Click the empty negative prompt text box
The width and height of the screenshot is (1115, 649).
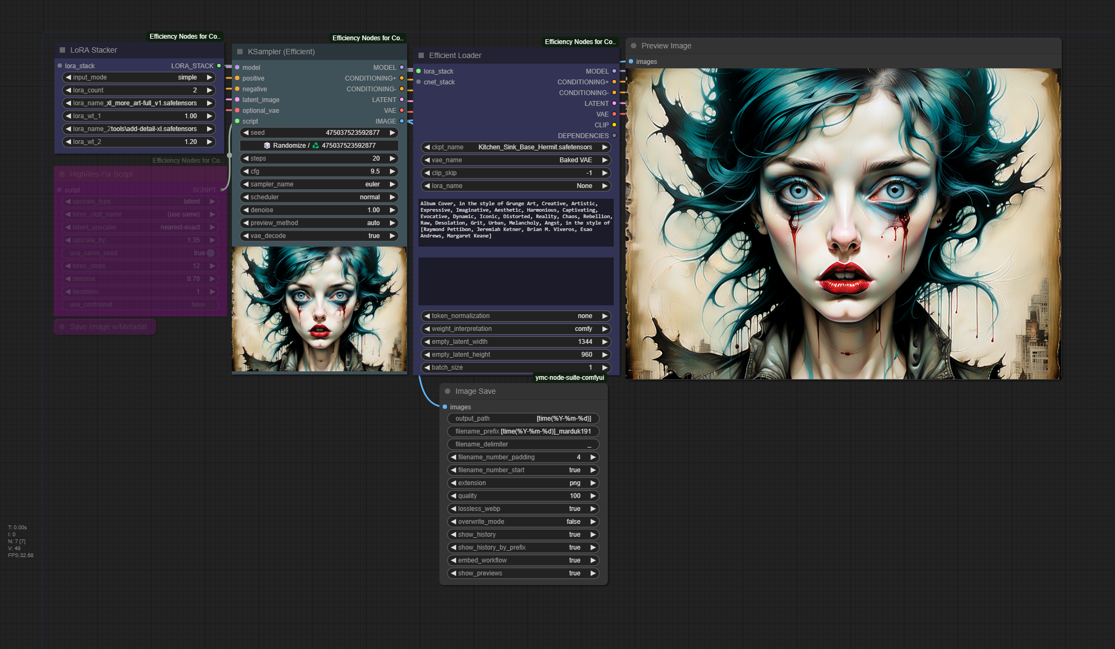[516, 282]
